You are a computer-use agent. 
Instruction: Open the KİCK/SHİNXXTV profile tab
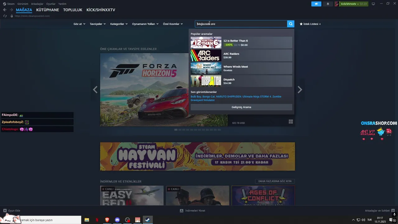(x=101, y=10)
